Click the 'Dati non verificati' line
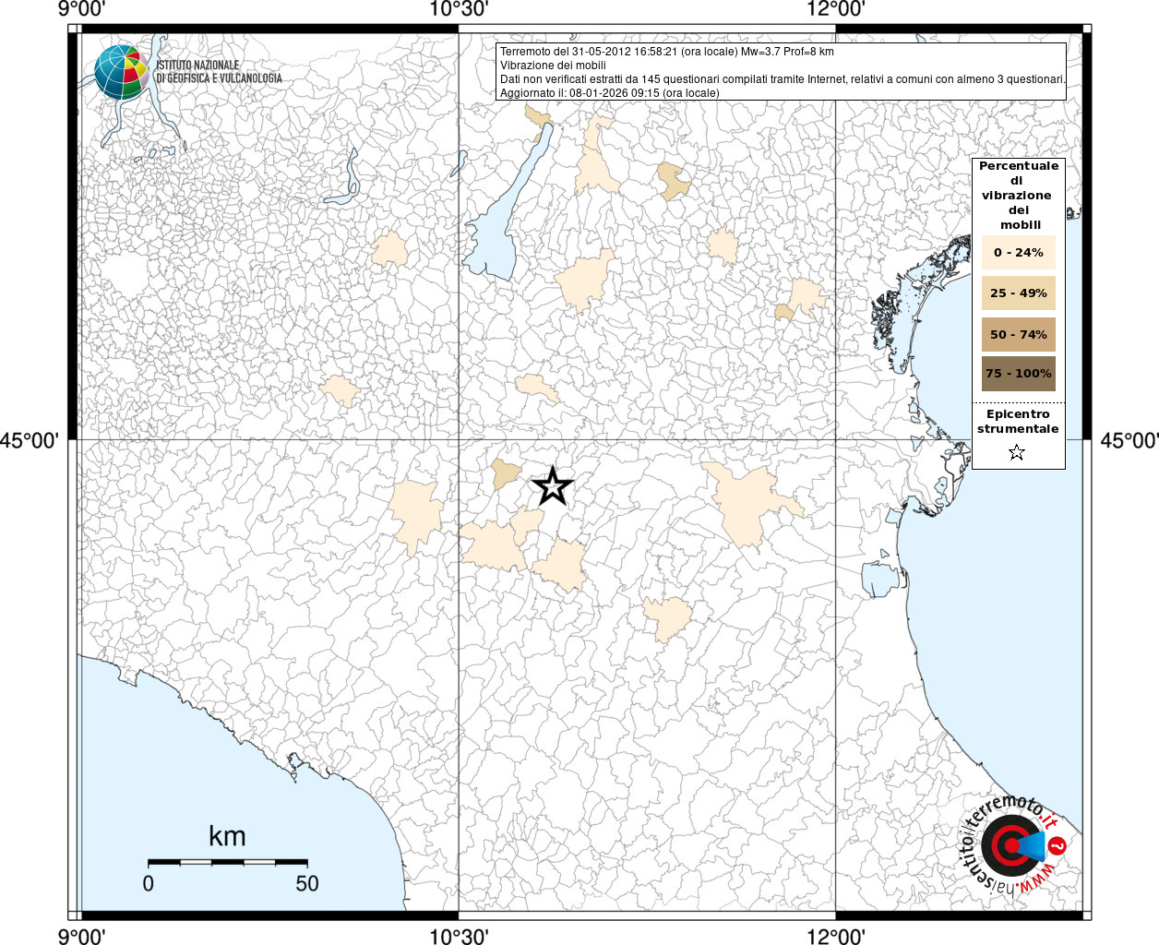The height and width of the screenshot is (945, 1159). 783,79
